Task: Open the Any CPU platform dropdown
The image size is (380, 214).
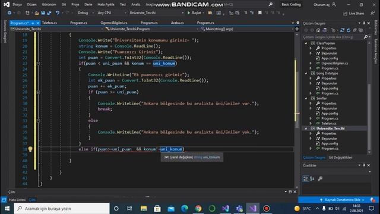Action: click(x=112, y=13)
